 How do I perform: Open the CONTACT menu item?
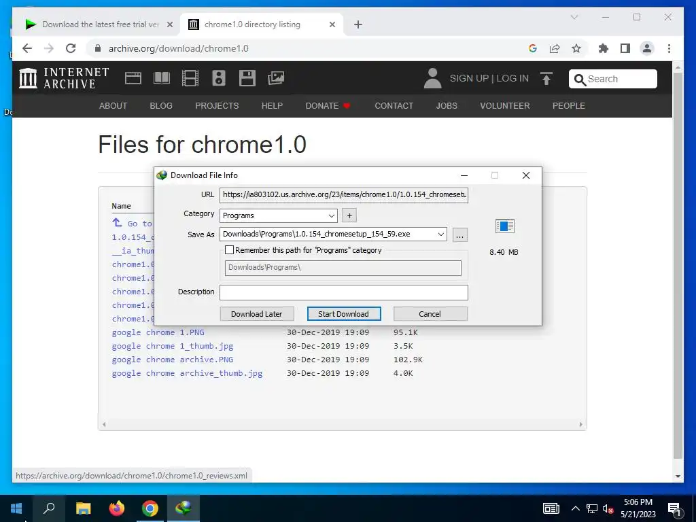[x=394, y=105]
